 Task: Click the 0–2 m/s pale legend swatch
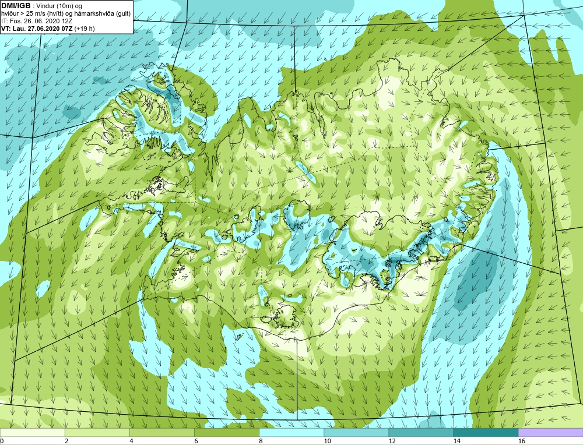[x=33, y=432]
